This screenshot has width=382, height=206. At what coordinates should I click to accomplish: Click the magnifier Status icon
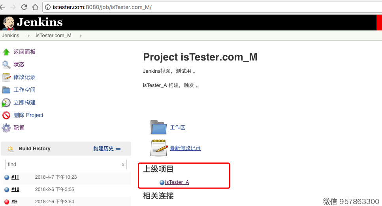6,64
